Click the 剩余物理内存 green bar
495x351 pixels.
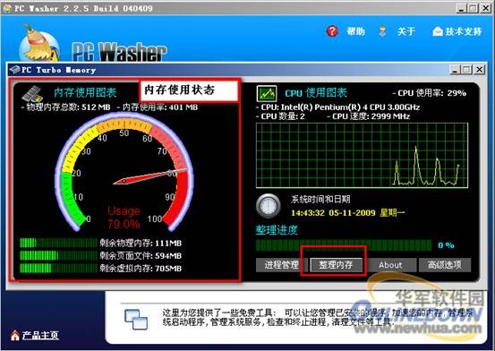coord(59,243)
